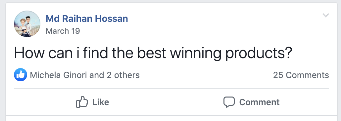Click the speech bubble icon beside Comment
Screen dimensions: 341x121
[x=229, y=102]
